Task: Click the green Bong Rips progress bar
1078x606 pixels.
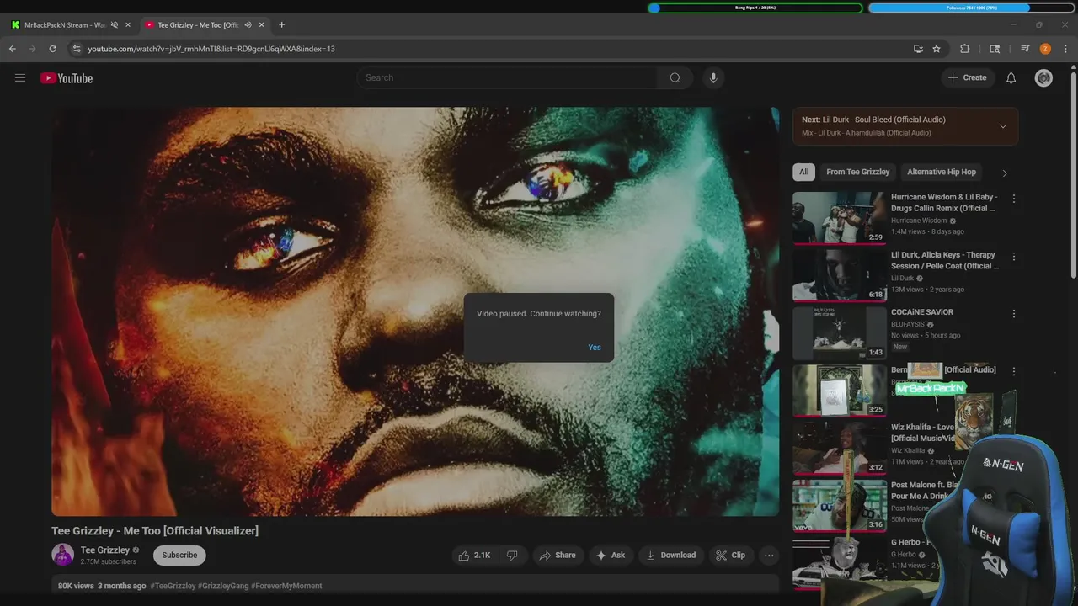Action: pyautogui.click(x=755, y=8)
